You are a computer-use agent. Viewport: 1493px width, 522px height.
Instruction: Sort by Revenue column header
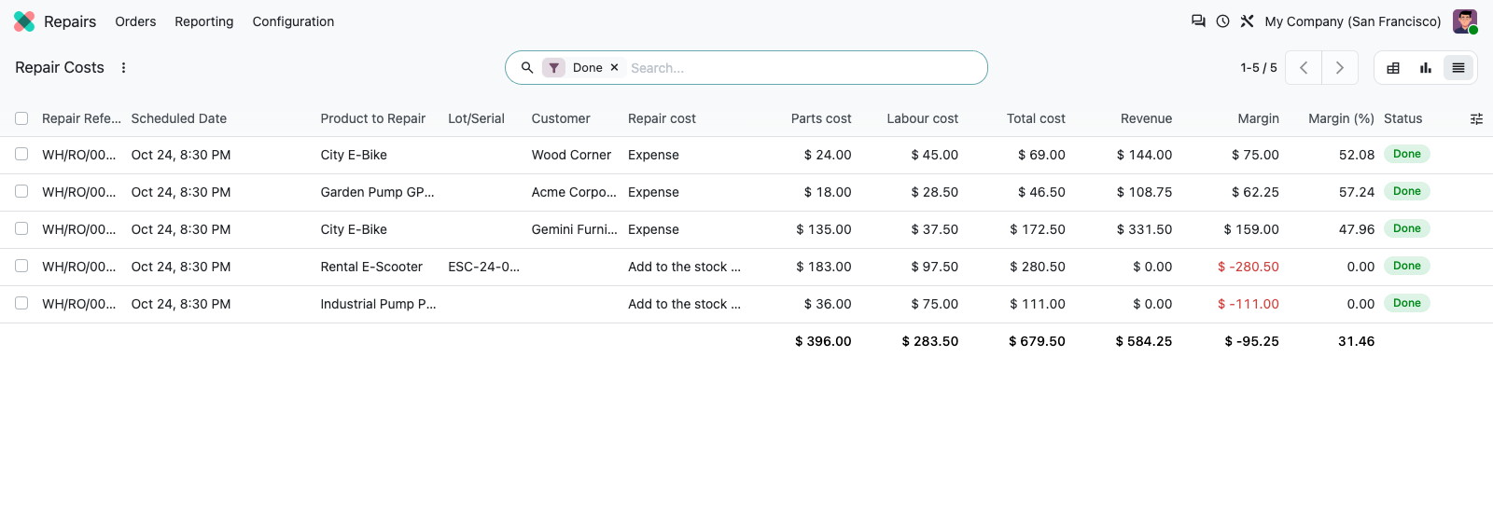(1146, 118)
